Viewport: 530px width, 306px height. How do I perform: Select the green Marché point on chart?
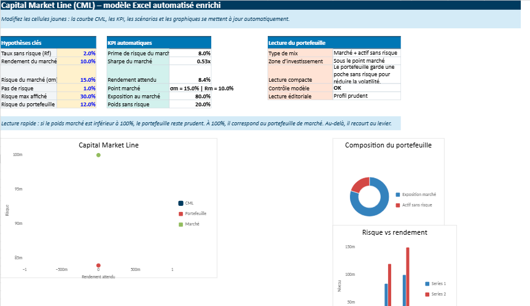pos(98,155)
